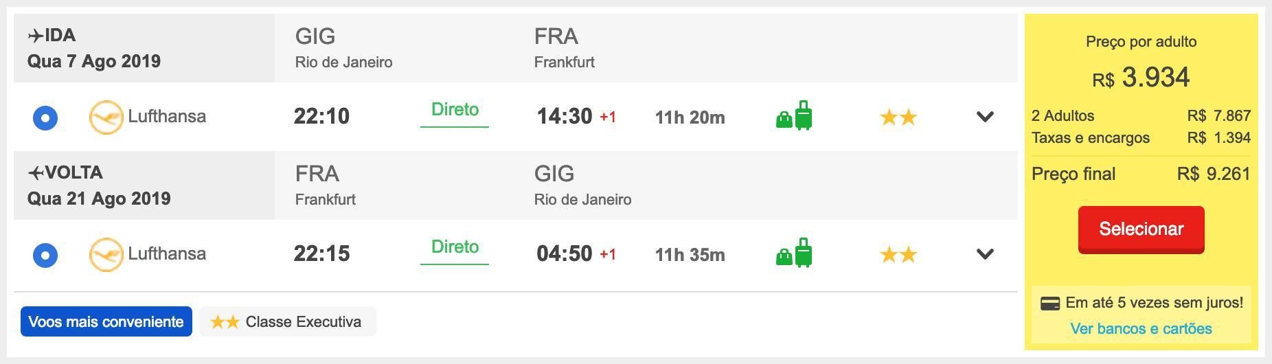Click the red Selecionar button

click(x=1142, y=229)
